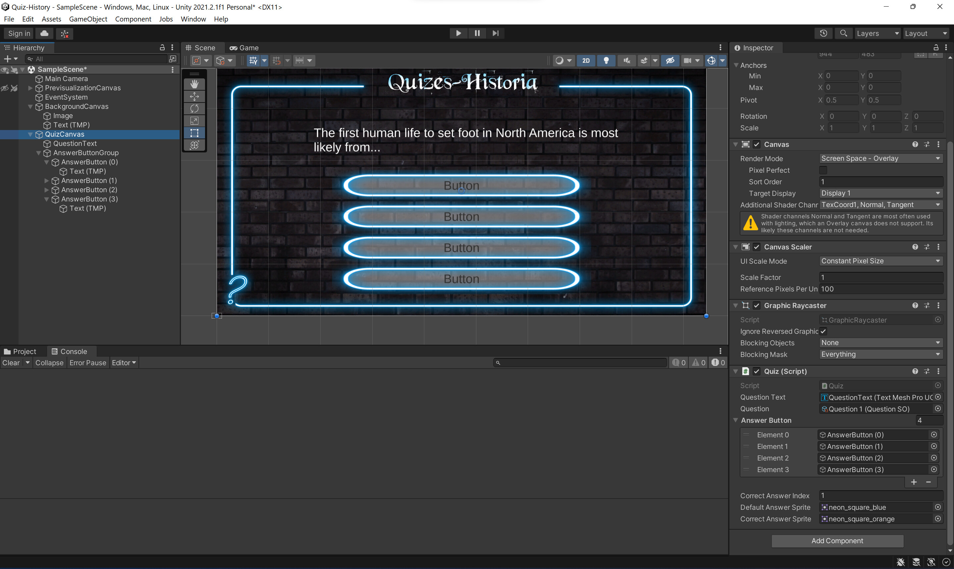Click the Undo History icon
The width and height of the screenshot is (954, 569).
(x=823, y=33)
